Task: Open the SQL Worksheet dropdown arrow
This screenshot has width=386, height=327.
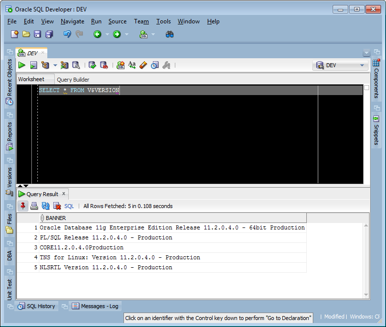Action: (153, 34)
